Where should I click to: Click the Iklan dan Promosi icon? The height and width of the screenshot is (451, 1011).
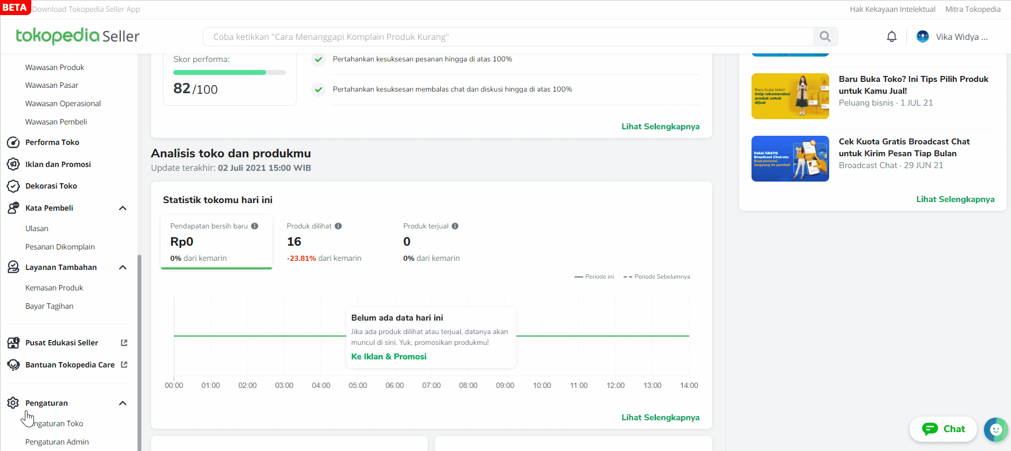click(13, 164)
